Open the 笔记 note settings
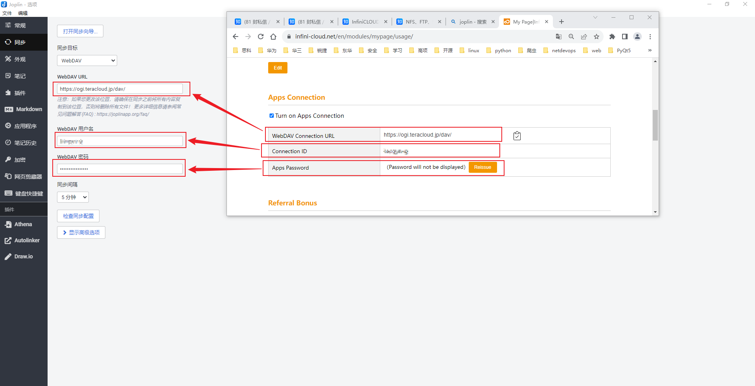The image size is (755, 386). pos(24,76)
